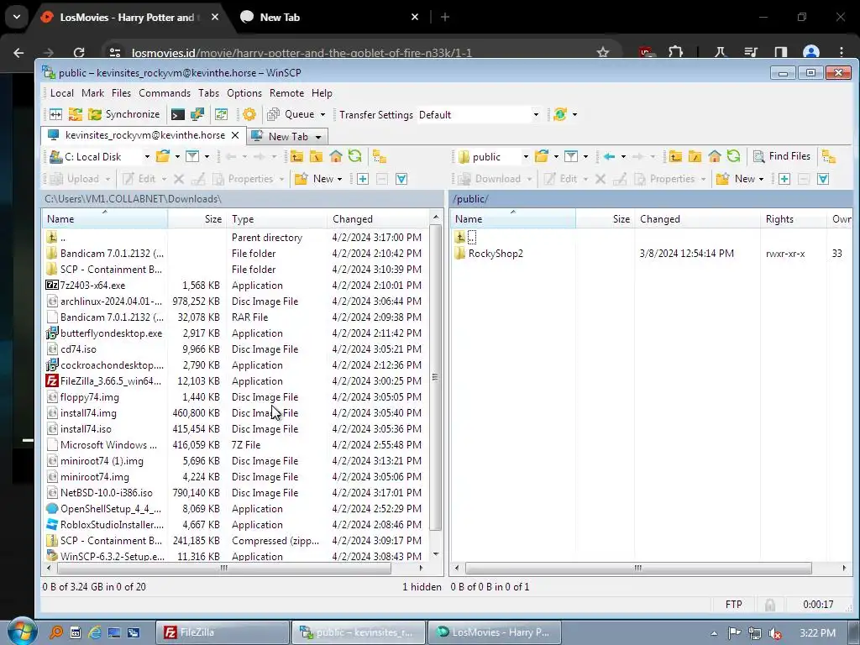Go to local root directory icon
This screenshot has height=645, width=860.
tap(316, 157)
